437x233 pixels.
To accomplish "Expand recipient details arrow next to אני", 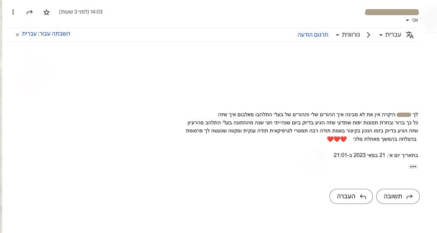I will 408,20.
